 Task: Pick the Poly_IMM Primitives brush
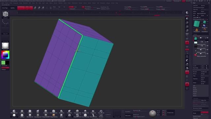click(77, 115)
